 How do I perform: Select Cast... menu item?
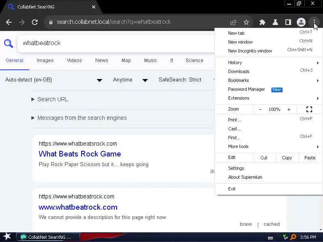(268, 129)
